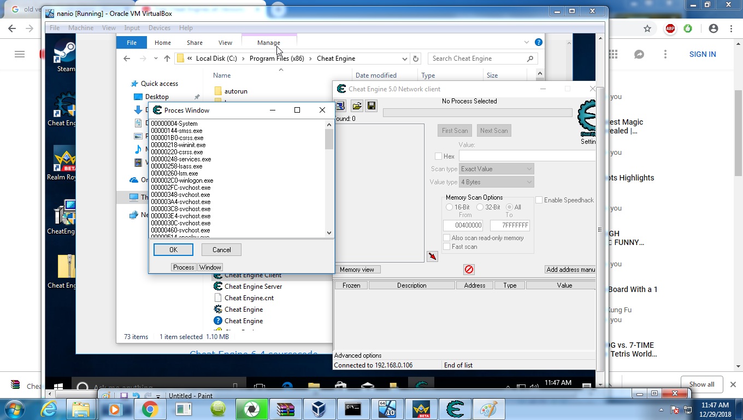
Task: Launch WinRAR from the taskbar
Action: [285, 409]
